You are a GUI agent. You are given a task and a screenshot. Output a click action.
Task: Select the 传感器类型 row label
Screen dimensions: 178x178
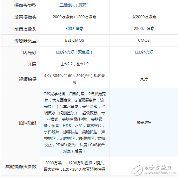pos(25,41)
